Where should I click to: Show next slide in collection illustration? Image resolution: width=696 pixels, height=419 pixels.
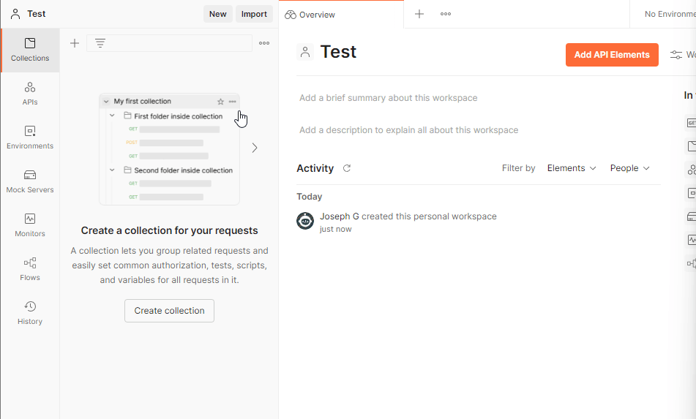[255, 148]
